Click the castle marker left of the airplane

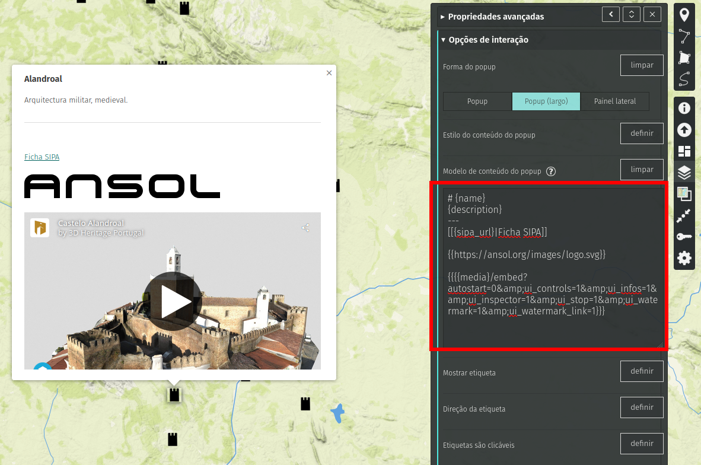pos(305,404)
